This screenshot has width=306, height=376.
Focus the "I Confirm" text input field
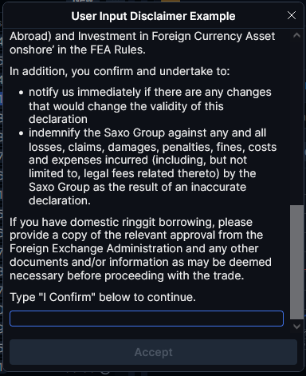[x=147, y=319]
